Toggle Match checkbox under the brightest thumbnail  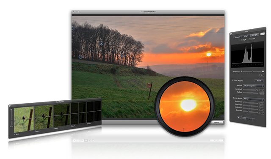coord(15,134)
